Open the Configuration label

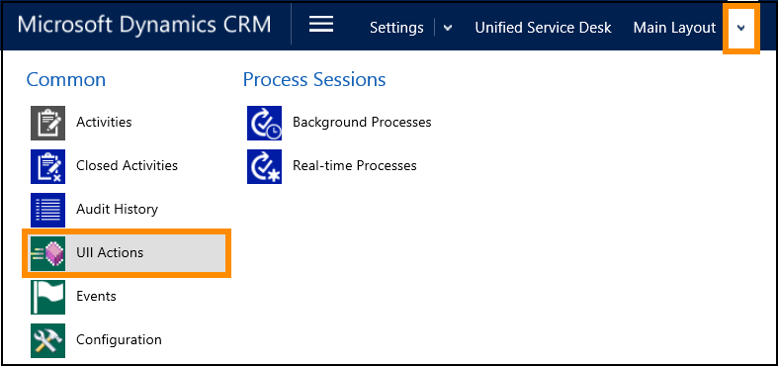(119, 340)
